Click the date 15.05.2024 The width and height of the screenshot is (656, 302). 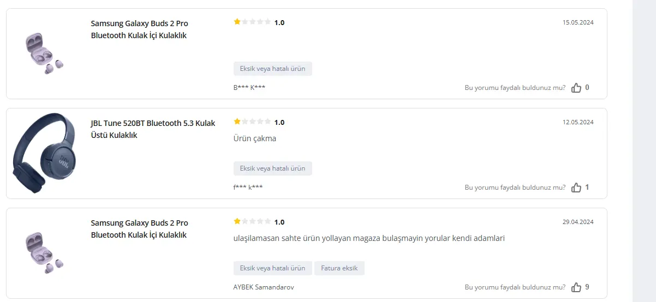(x=578, y=22)
